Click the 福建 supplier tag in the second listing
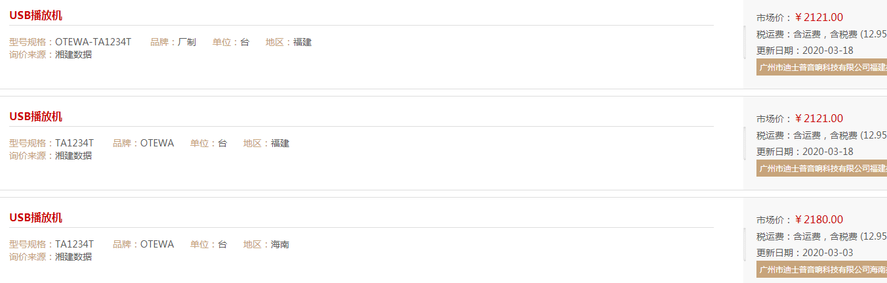The image size is (887, 283). (x=821, y=168)
